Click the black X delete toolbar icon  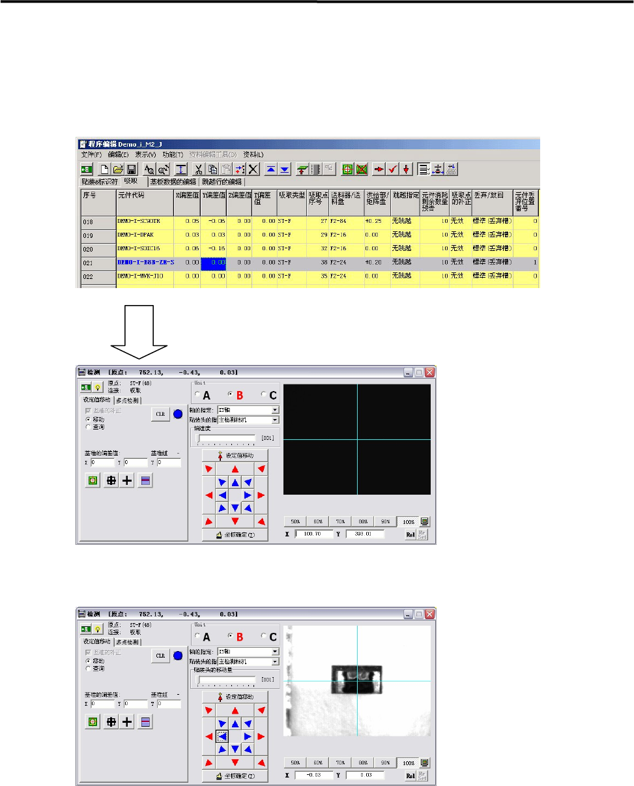click(253, 169)
